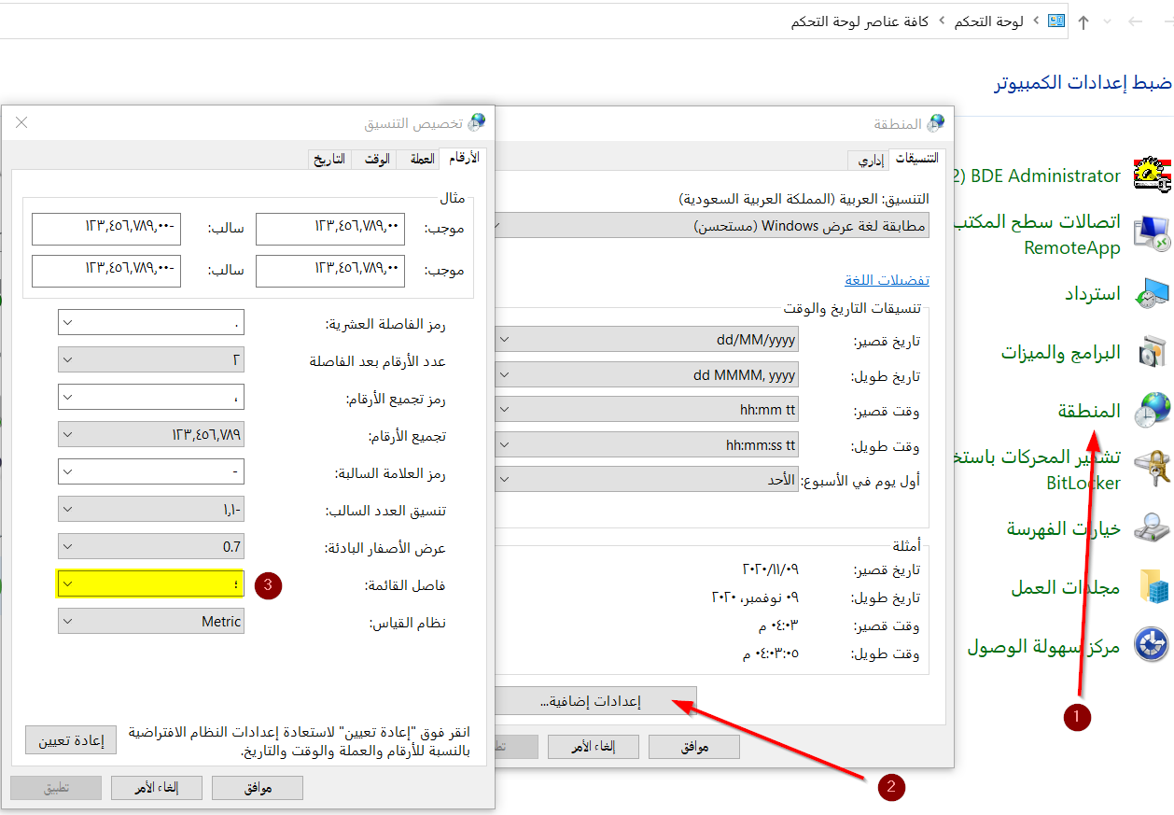Click the المنطقة globe icon
The width and height of the screenshot is (1174, 815).
pos(1153,409)
